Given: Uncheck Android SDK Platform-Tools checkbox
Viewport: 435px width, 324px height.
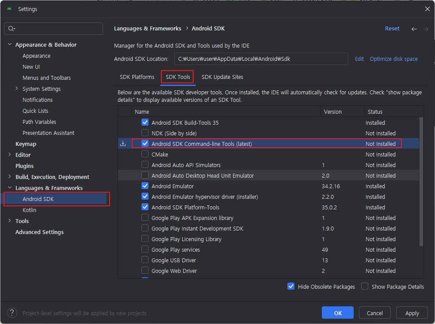Looking at the screenshot, I should pyautogui.click(x=145, y=207).
